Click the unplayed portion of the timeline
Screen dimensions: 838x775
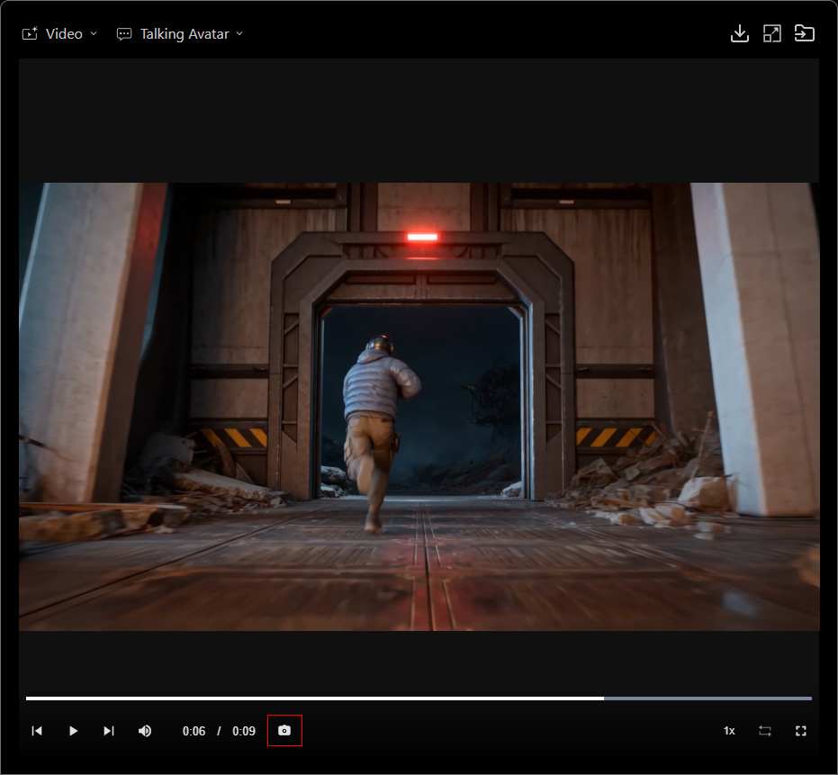[x=708, y=698]
